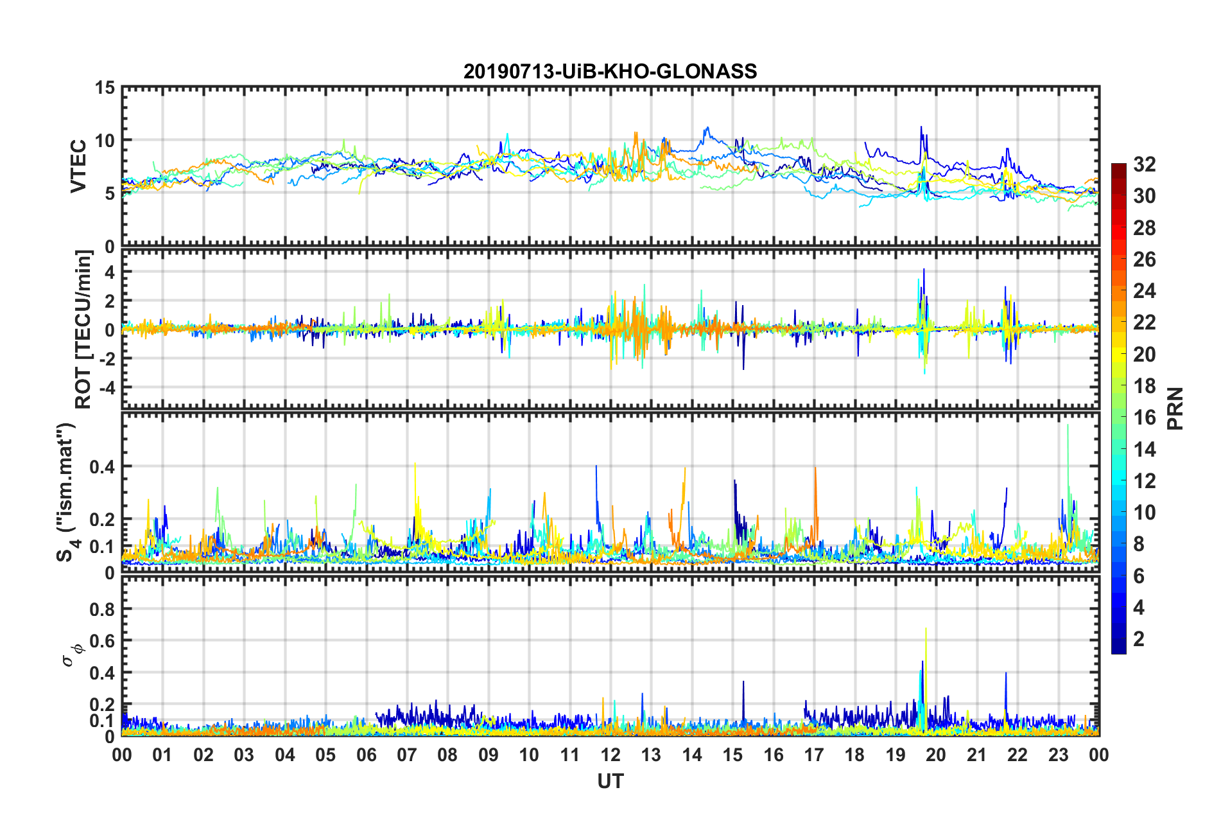The image size is (1221, 817).
Task: Click the ROT [TECU/min] axis label
Action: [83, 329]
